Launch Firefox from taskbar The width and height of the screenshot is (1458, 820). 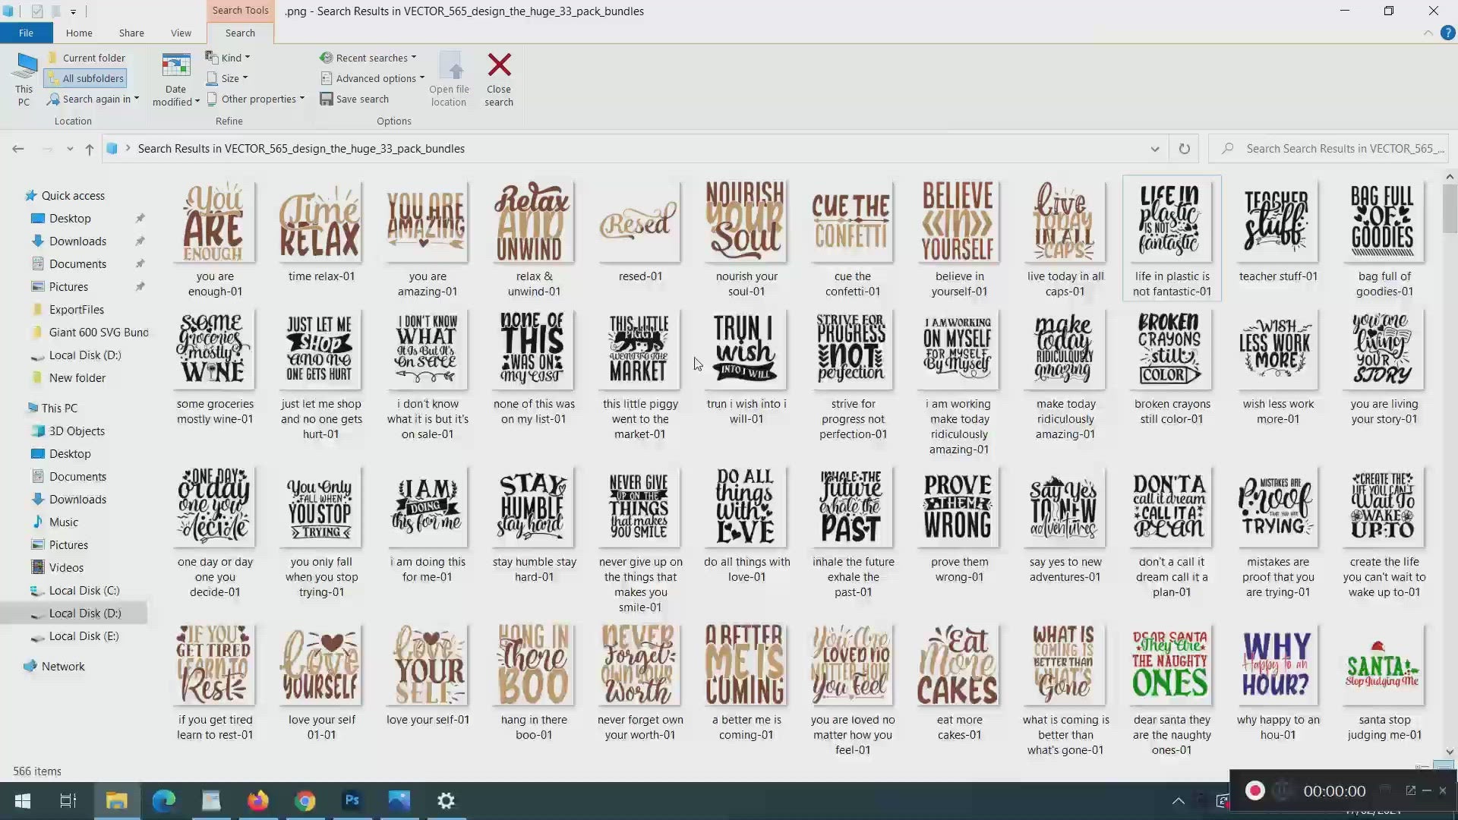pyautogui.click(x=257, y=800)
